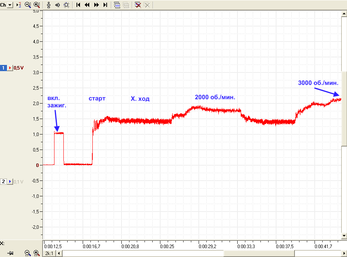This screenshot has width=347, height=257.
Task: Click the 0,5V scale of channel 1
Action: [19, 68]
